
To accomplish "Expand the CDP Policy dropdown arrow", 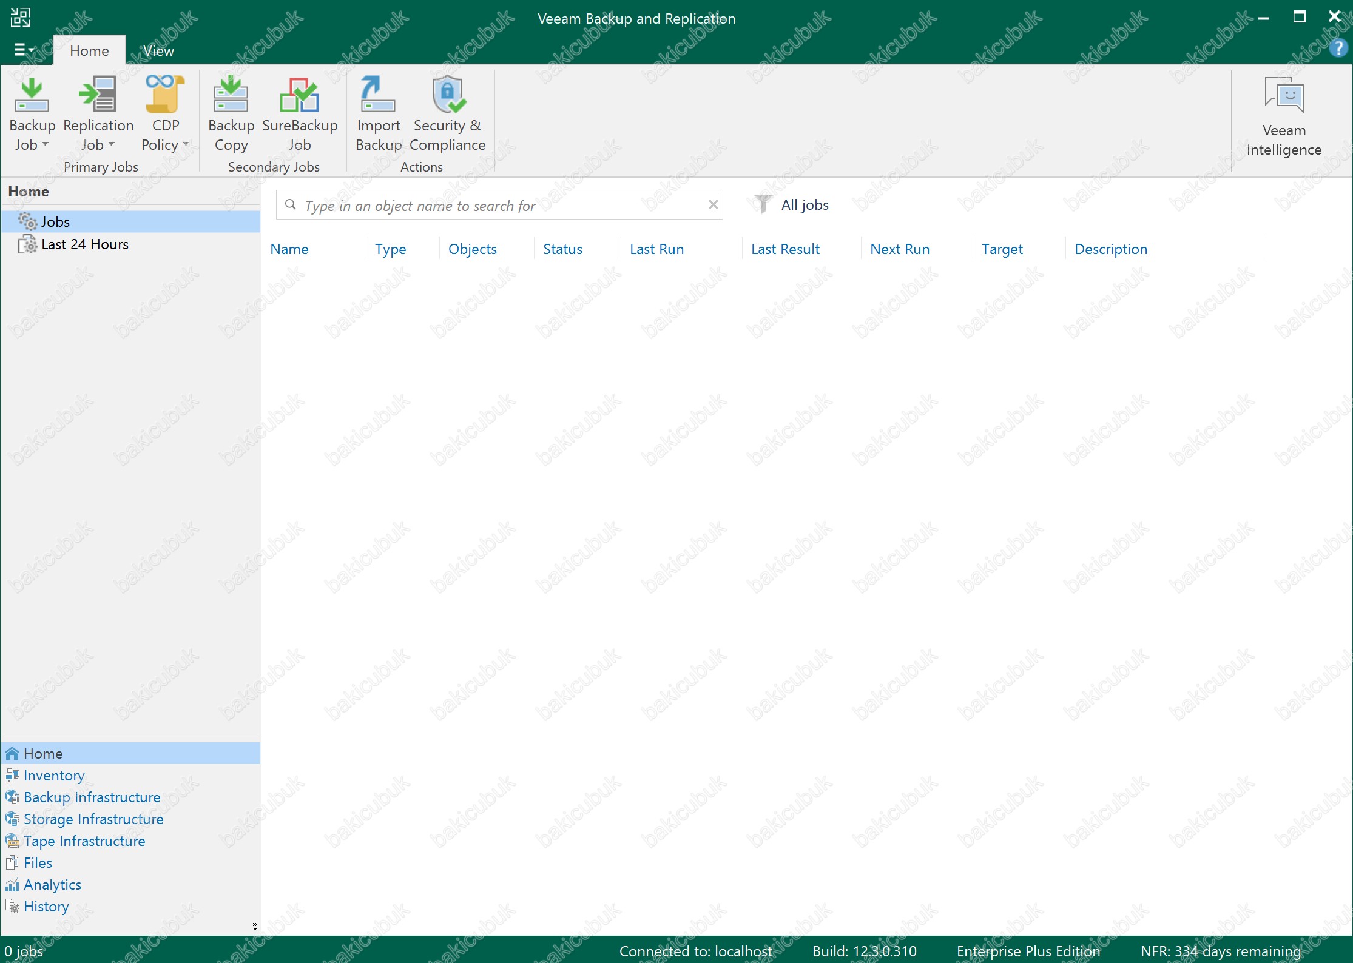I will 186,145.
